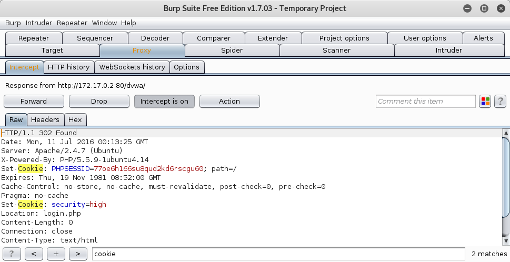The image size is (510, 262).
Task: Click the 2 matches counter
Action: pyautogui.click(x=489, y=254)
